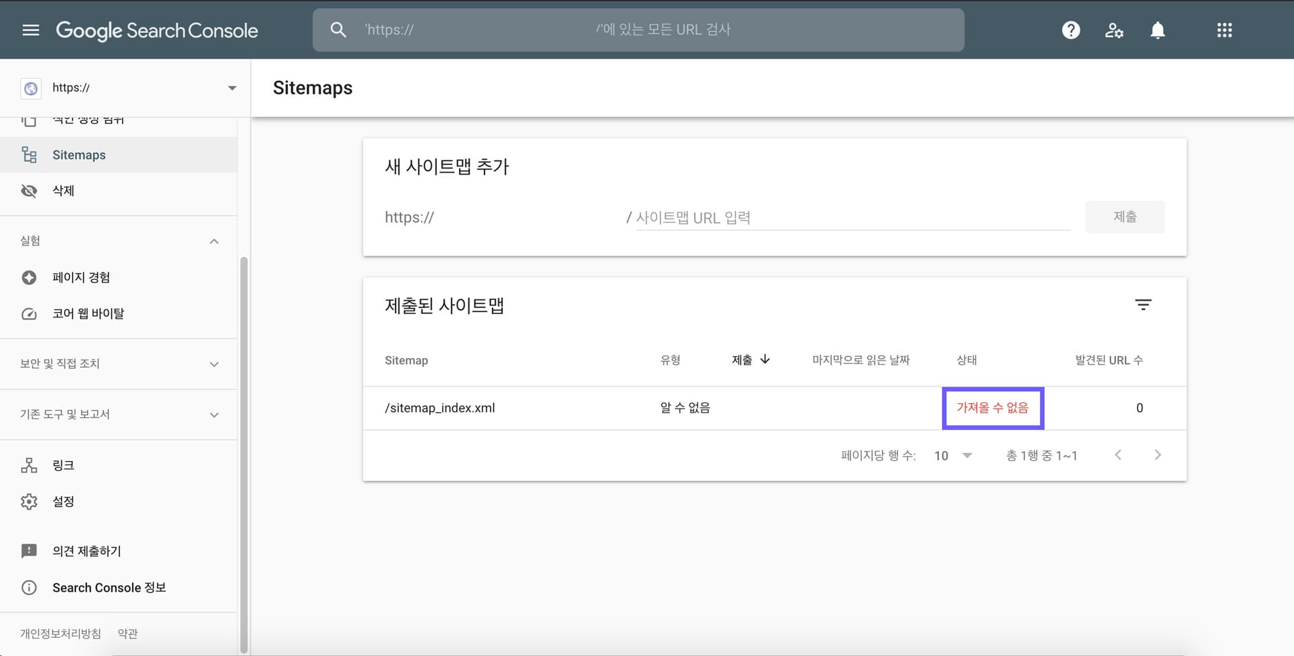This screenshot has height=656, width=1294.
Task: Toggle the 제출 column sort order
Action: click(750, 359)
